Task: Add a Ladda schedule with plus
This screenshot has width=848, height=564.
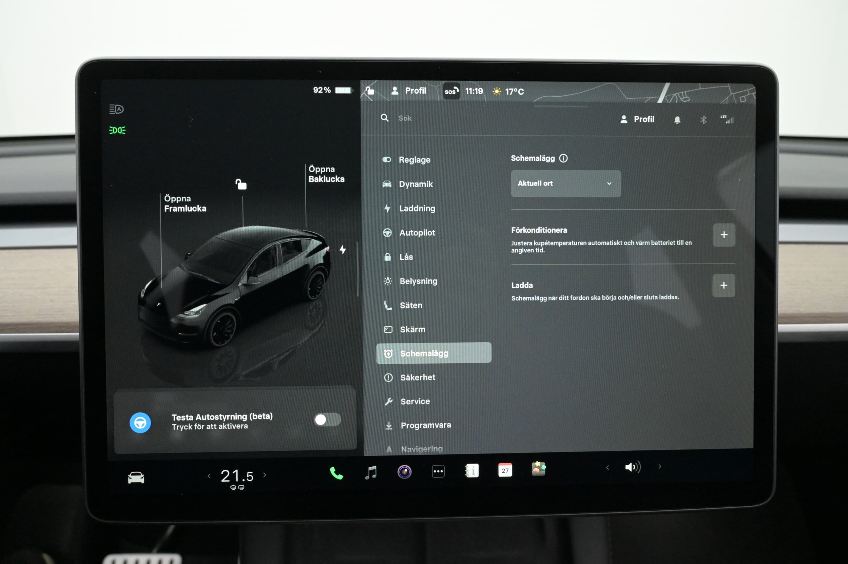Action: (x=724, y=285)
